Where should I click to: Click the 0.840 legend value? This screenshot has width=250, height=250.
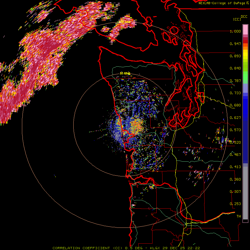[x=235, y=68]
